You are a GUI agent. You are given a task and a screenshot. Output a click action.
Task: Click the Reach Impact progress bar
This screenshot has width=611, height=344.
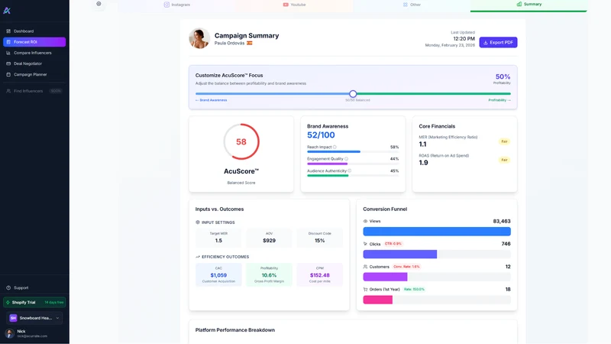[x=353, y=151]
